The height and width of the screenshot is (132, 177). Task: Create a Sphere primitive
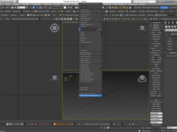[x=170, y=41]
